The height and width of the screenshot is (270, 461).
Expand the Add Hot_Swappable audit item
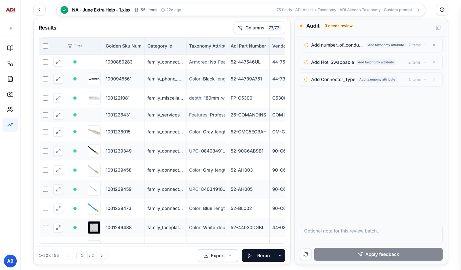click(425, 62)
